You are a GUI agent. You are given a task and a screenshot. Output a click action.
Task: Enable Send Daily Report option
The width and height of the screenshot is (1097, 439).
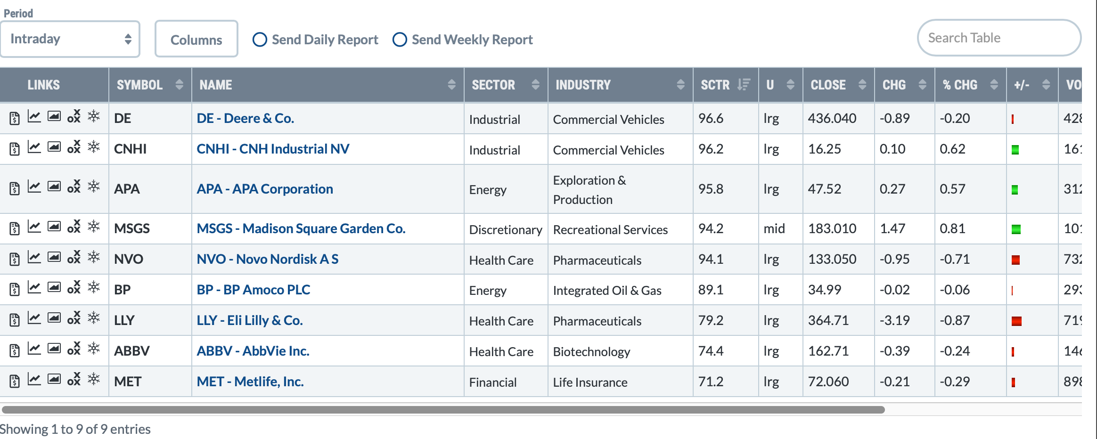pyautogui.click(x=260, y=40)
